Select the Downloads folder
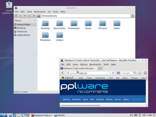156x117 pixels. point(74,25)
